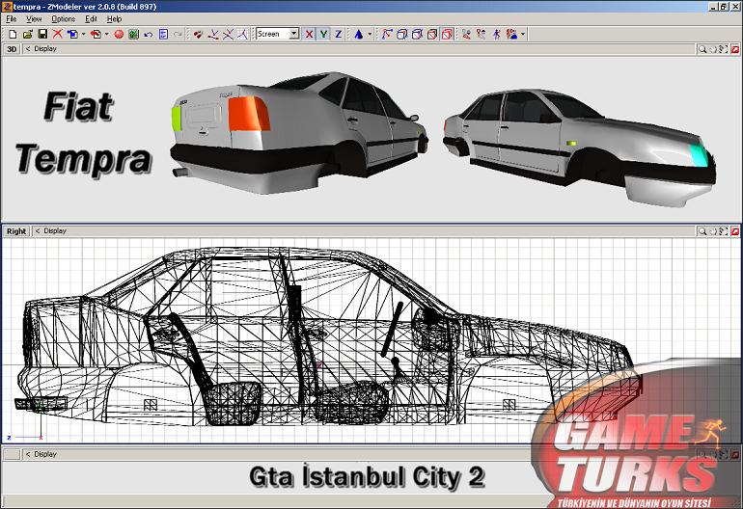Open the File menu
743x509 pixels.
12,19
